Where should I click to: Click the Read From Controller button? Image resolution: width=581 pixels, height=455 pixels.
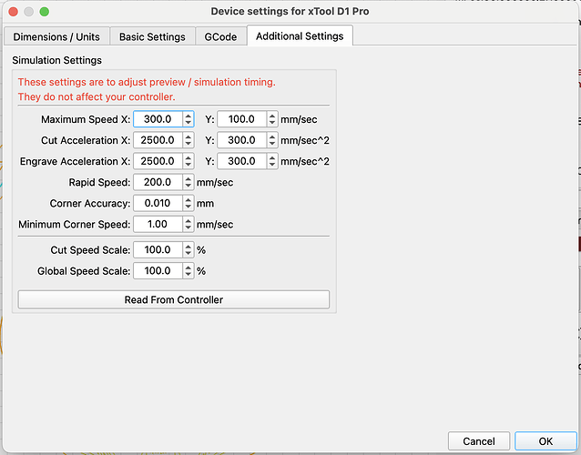click(x=174, y=299)
